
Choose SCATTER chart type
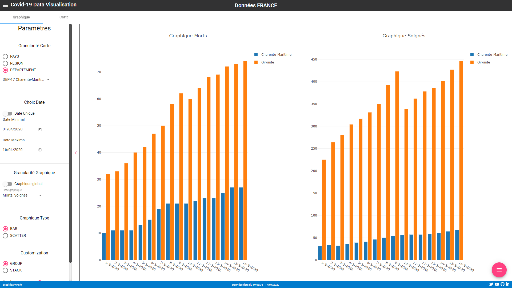[x=5, y=236]
